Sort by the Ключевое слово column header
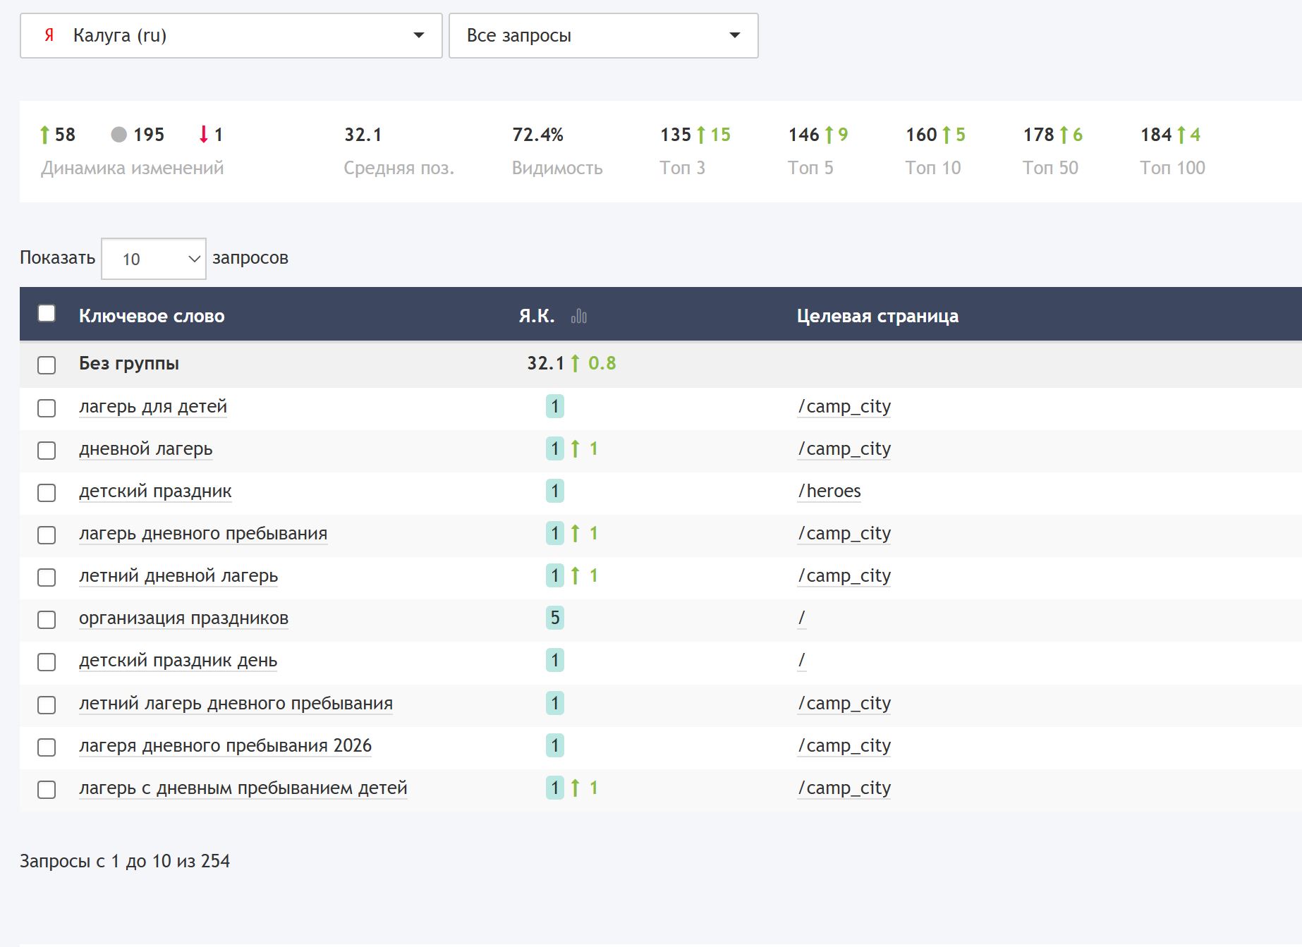This screenshot has height=947, width=1302. pos(152,316)
